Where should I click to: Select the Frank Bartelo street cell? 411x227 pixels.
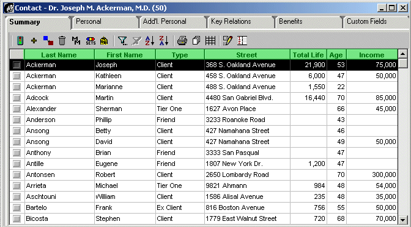pos(247,207)
